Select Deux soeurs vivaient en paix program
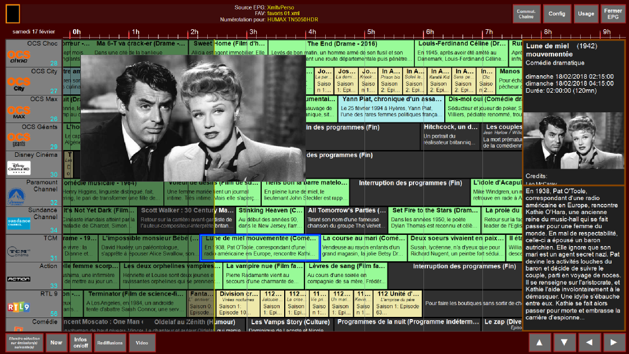The height and width of the screenshot is (354, 629). tap(457, 248)
